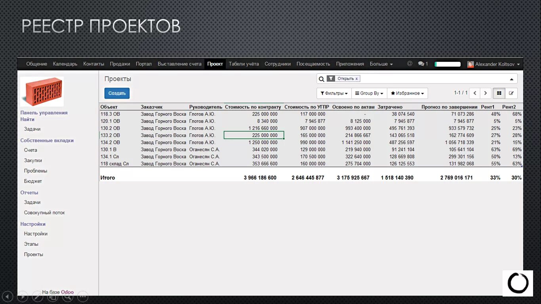541x304 pixels.
Task: Click value 1 250 000 000 in row 134.2 ОВ
Action: 263,142
